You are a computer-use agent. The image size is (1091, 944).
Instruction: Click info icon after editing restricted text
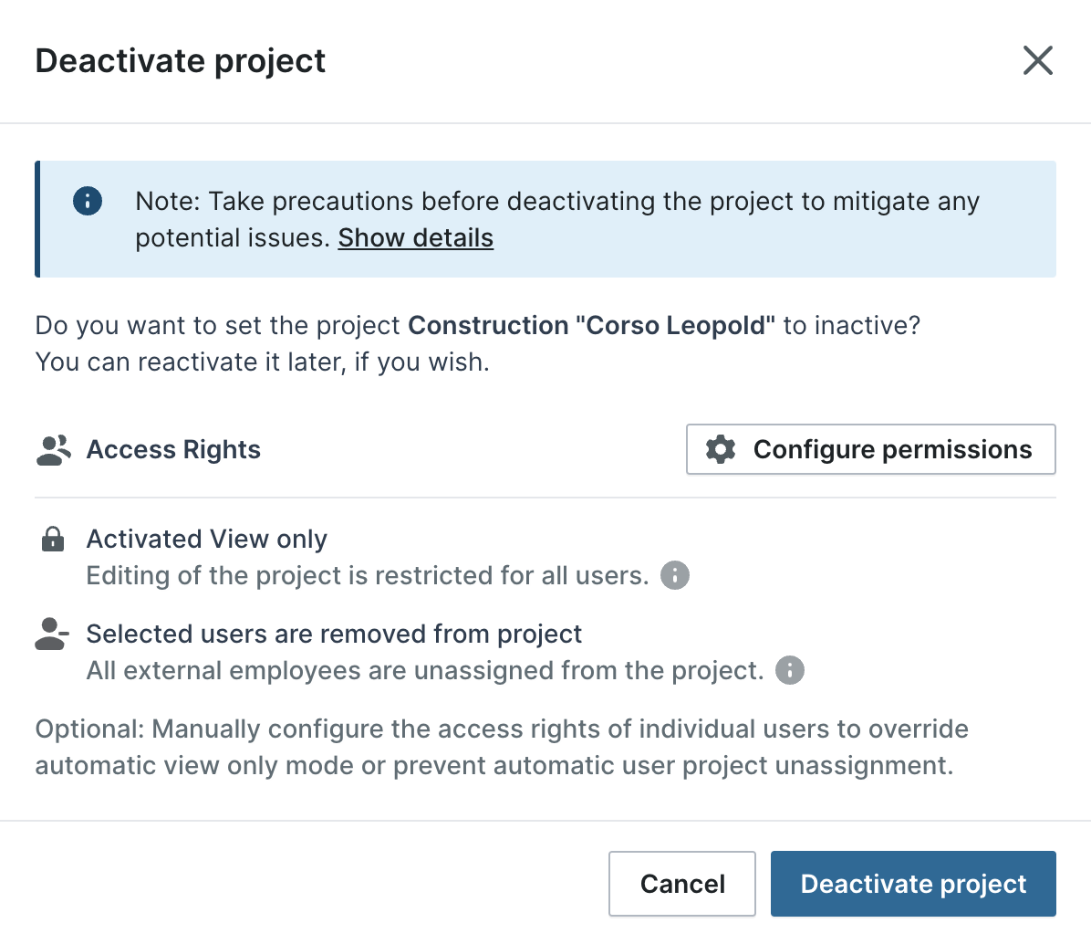(674, 576)
